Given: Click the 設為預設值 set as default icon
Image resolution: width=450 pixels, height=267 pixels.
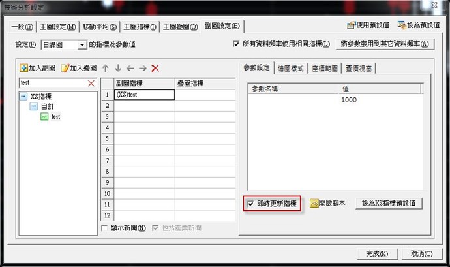Looking at the screenshot, I should point(402,25).
